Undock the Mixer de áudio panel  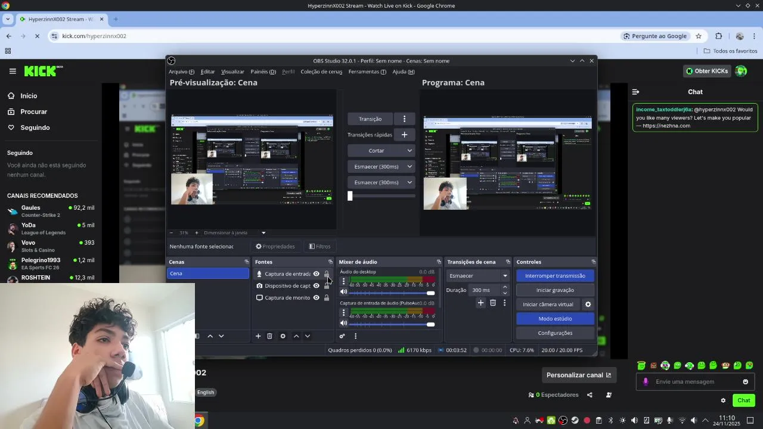[439, 262]
